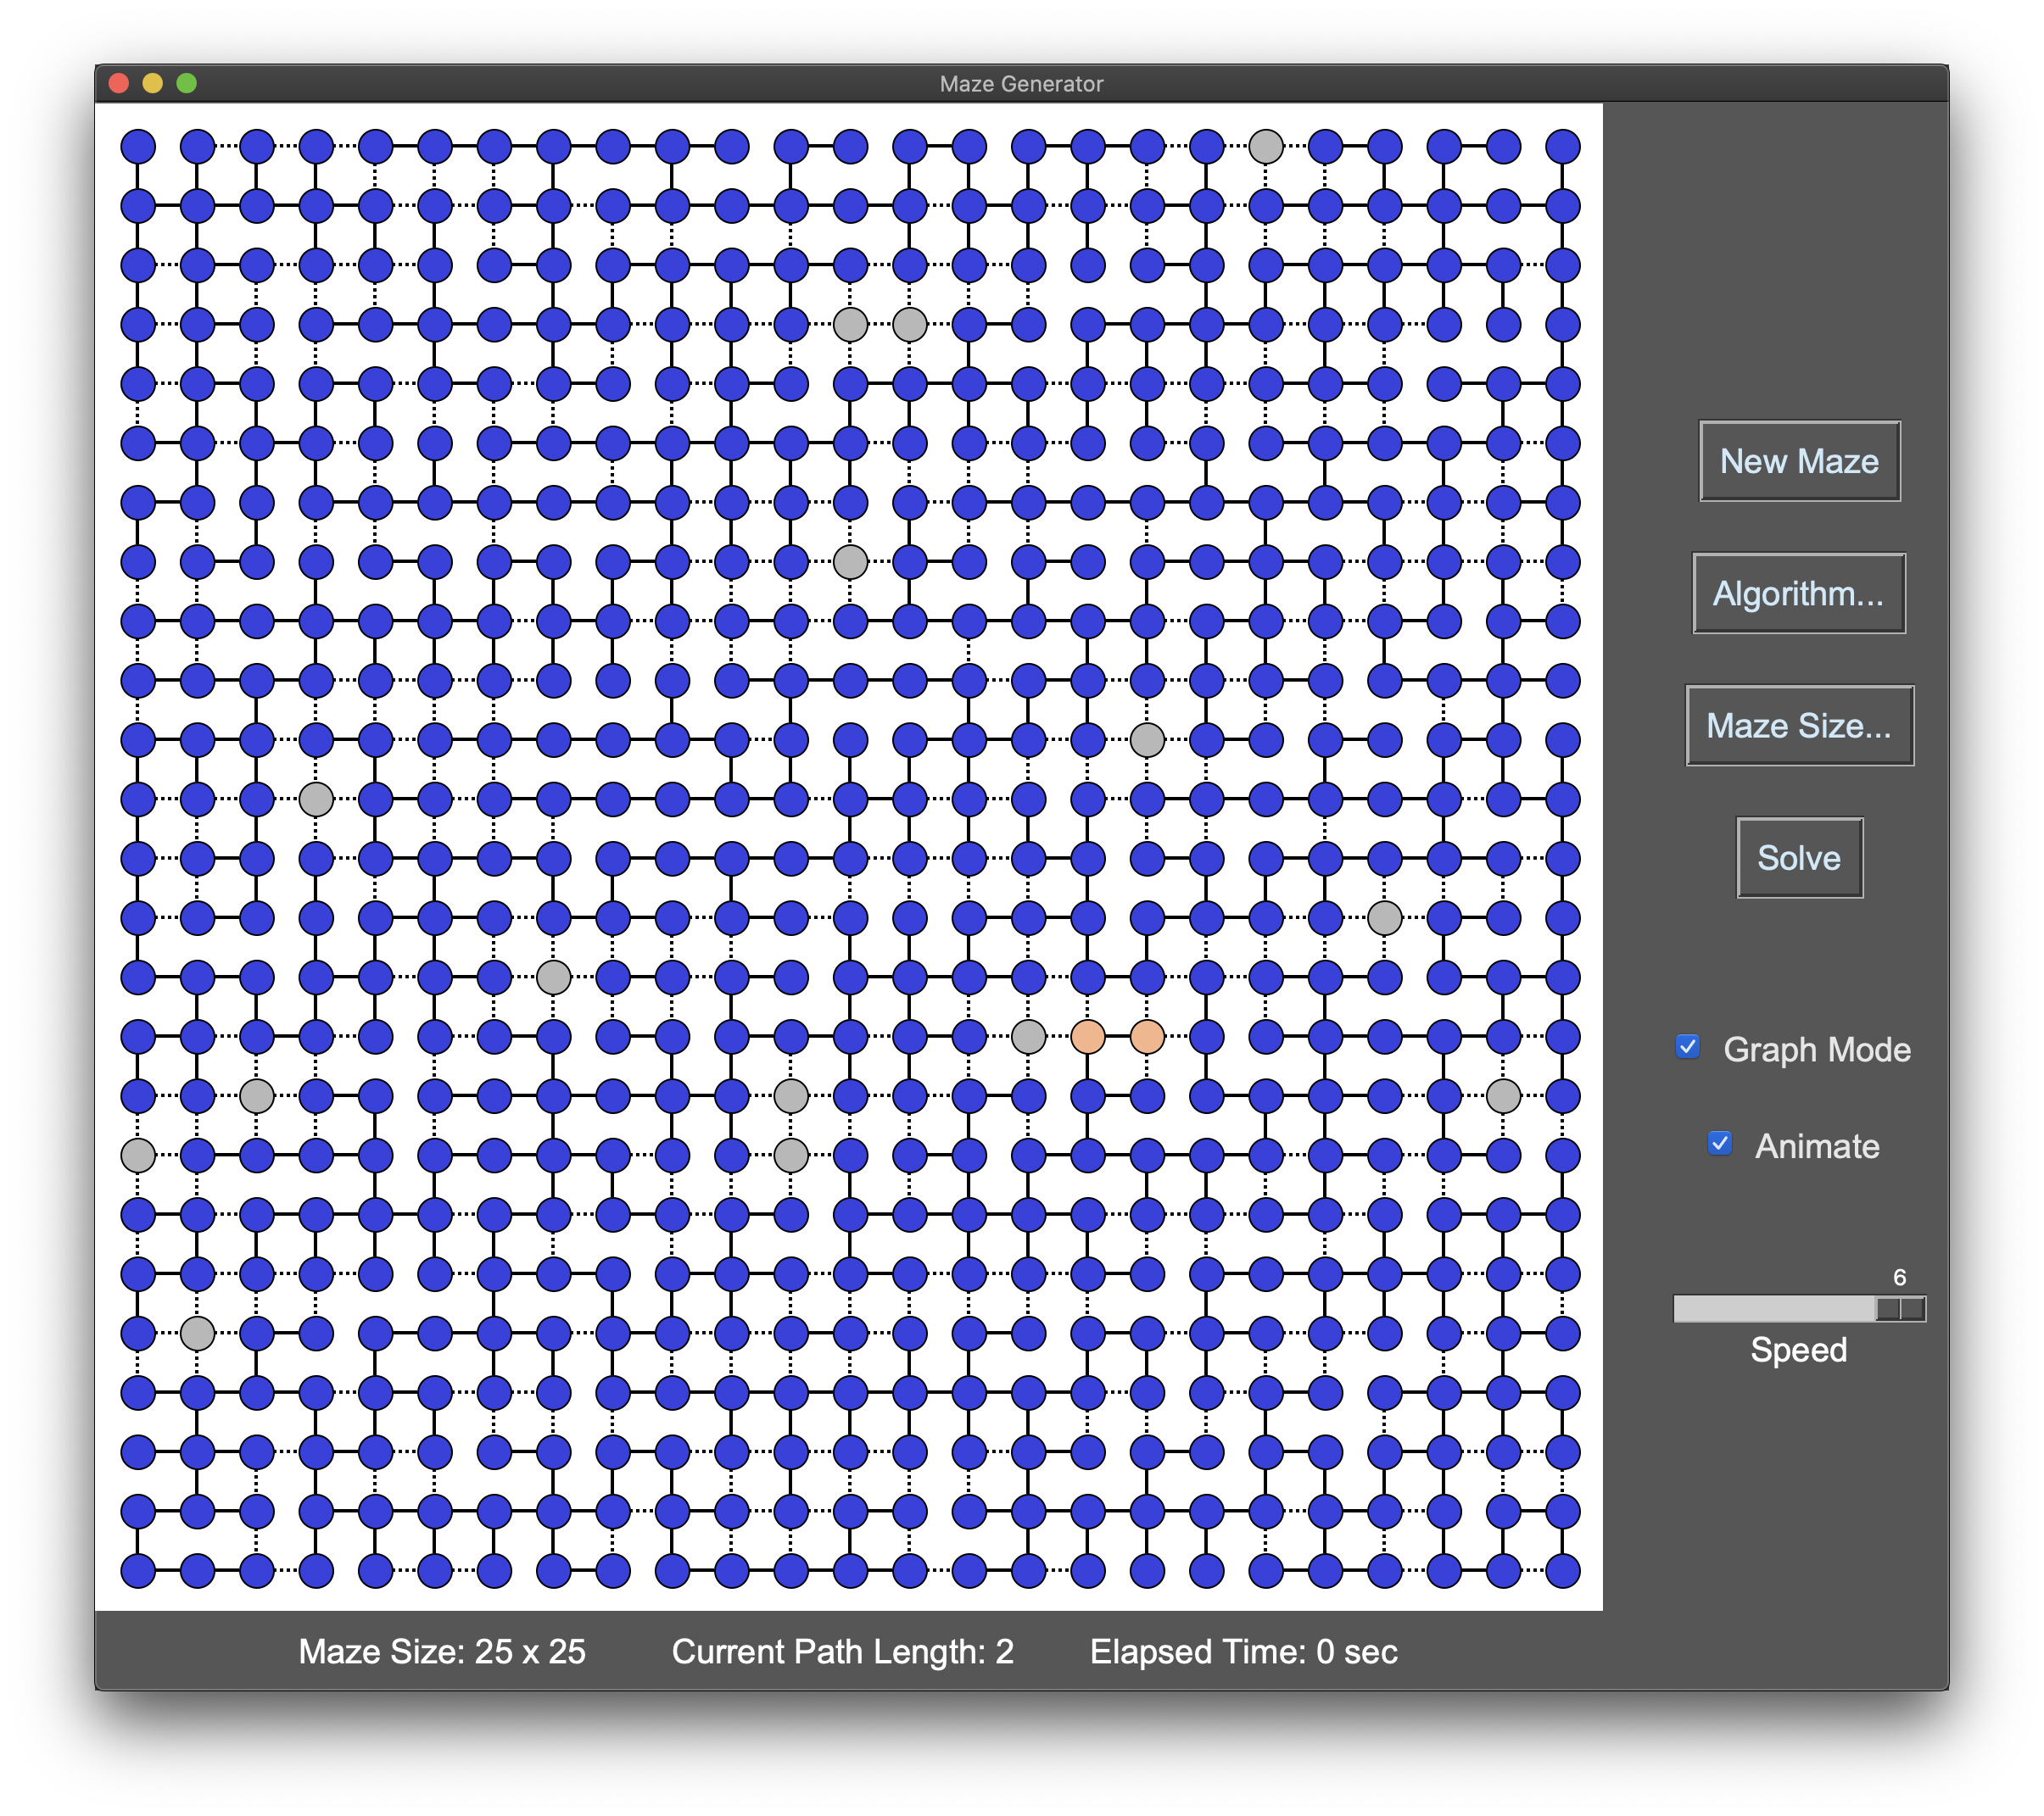Image resolution: width=2044 pixels, height=1816 pixels.
Task: Click the gray node in the leftmost column
Action: 138,1156
